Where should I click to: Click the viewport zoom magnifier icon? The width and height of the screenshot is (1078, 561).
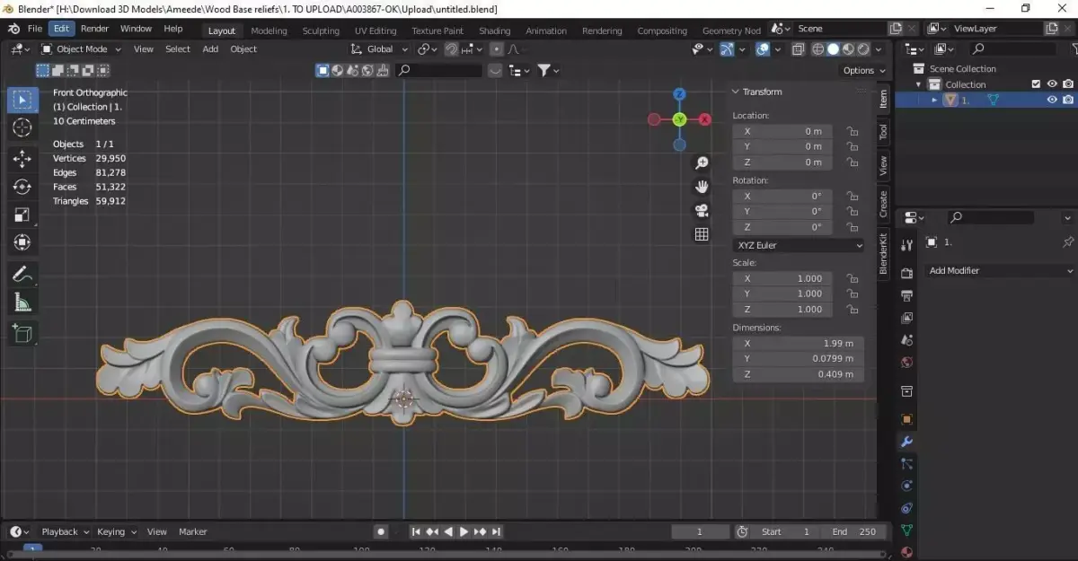(x=702, y=163)
